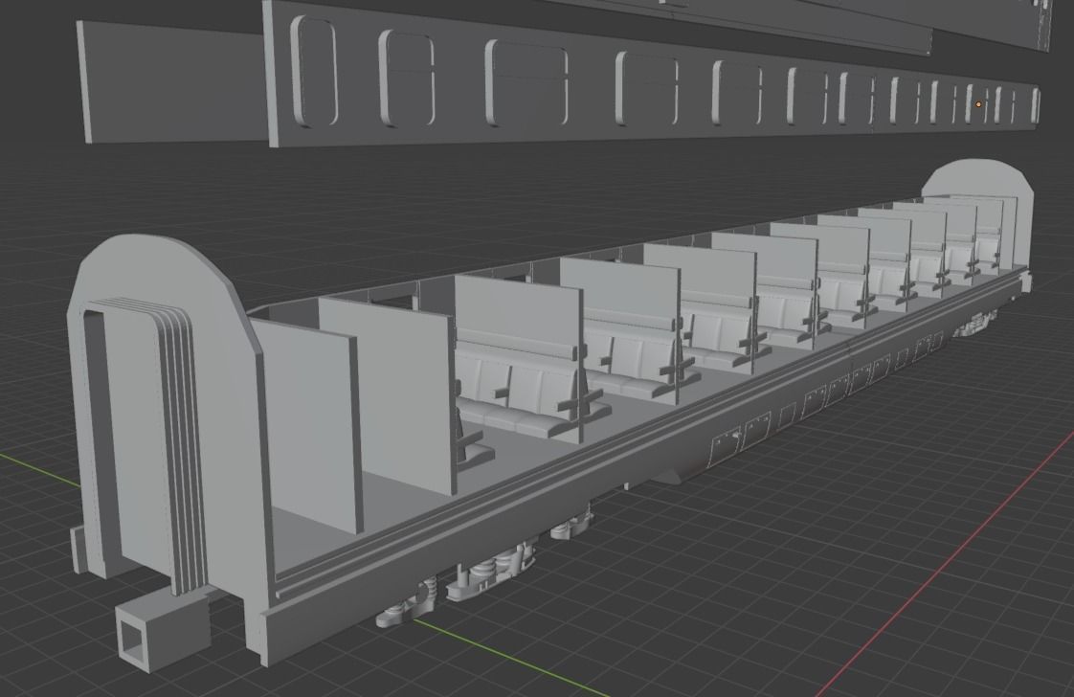Select the square coupler box at car front
The height and width of the screenshot is (697, 1074).
pos(163,631)
